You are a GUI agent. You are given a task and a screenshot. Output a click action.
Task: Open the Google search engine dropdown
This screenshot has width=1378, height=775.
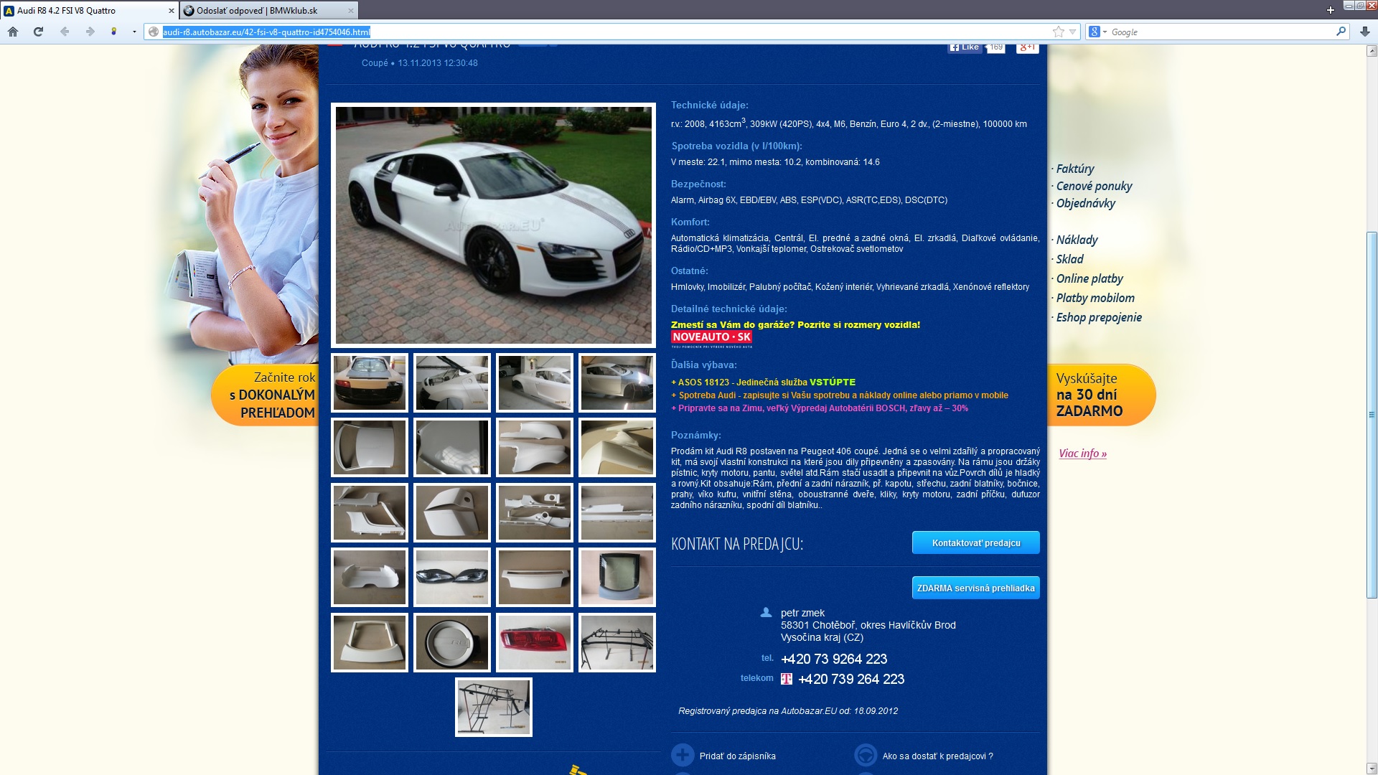click(1097, 32)
